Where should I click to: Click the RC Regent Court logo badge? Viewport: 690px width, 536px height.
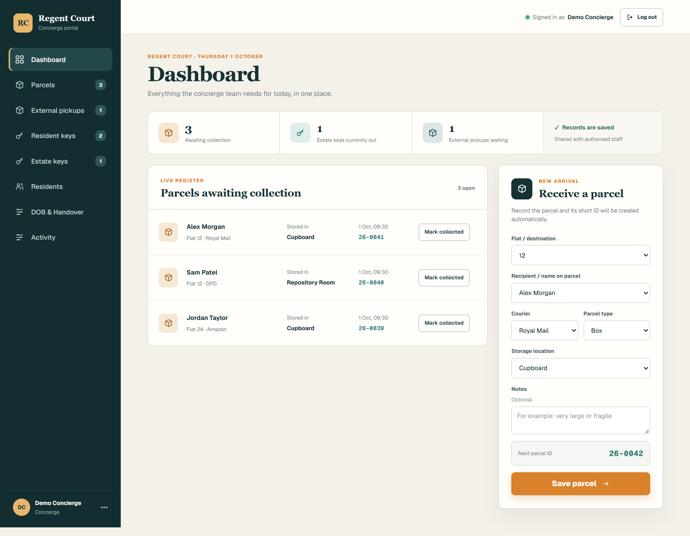coord(23,23)
